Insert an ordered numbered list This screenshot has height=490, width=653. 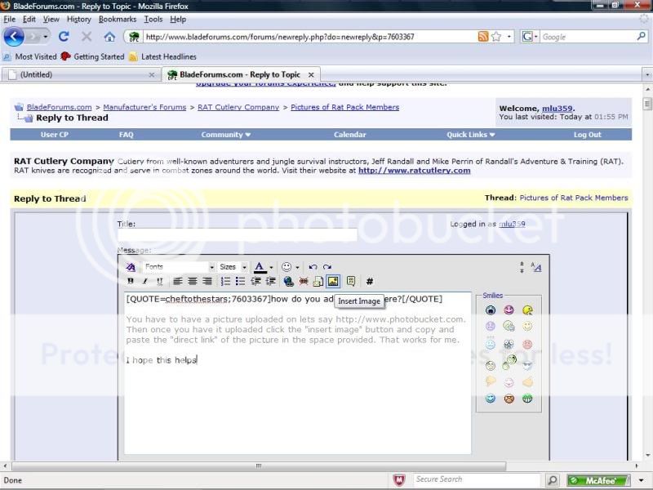[x=225, y=281]
